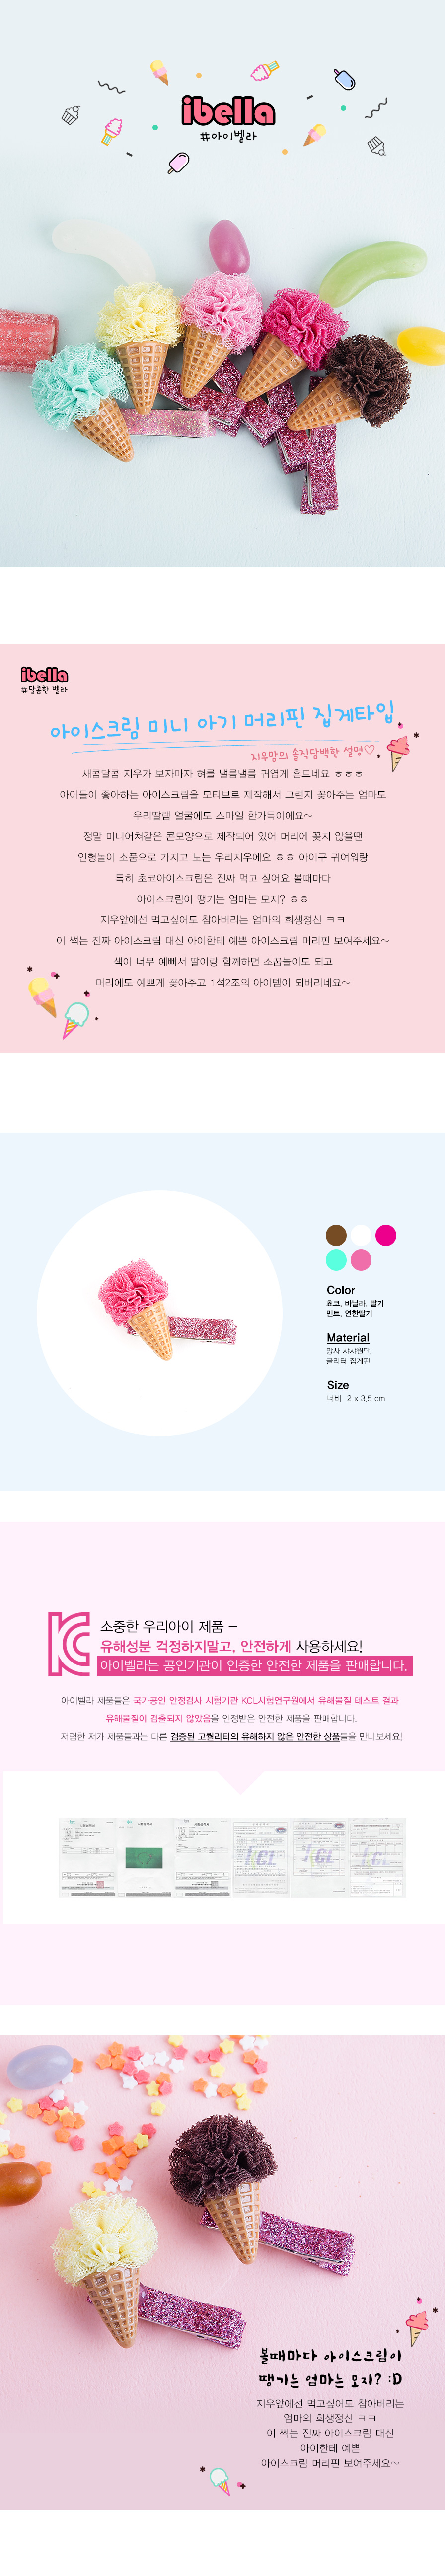
Task: Select the hot pink strawberry color swatch
Action: tap(386, 1235)
